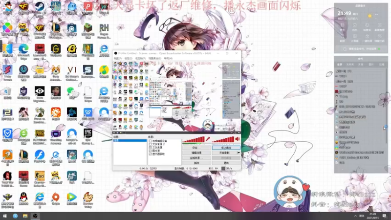This screenshot has width=391, height=220.
Task: Select the 5E platform shortcut
Action: 23,91
